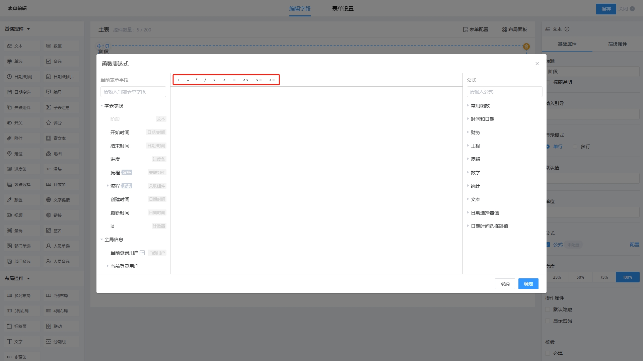Viewport: 643px width, 361px height.
Task: Switch to the 表单设置 tab
Action: coord(343,9)
